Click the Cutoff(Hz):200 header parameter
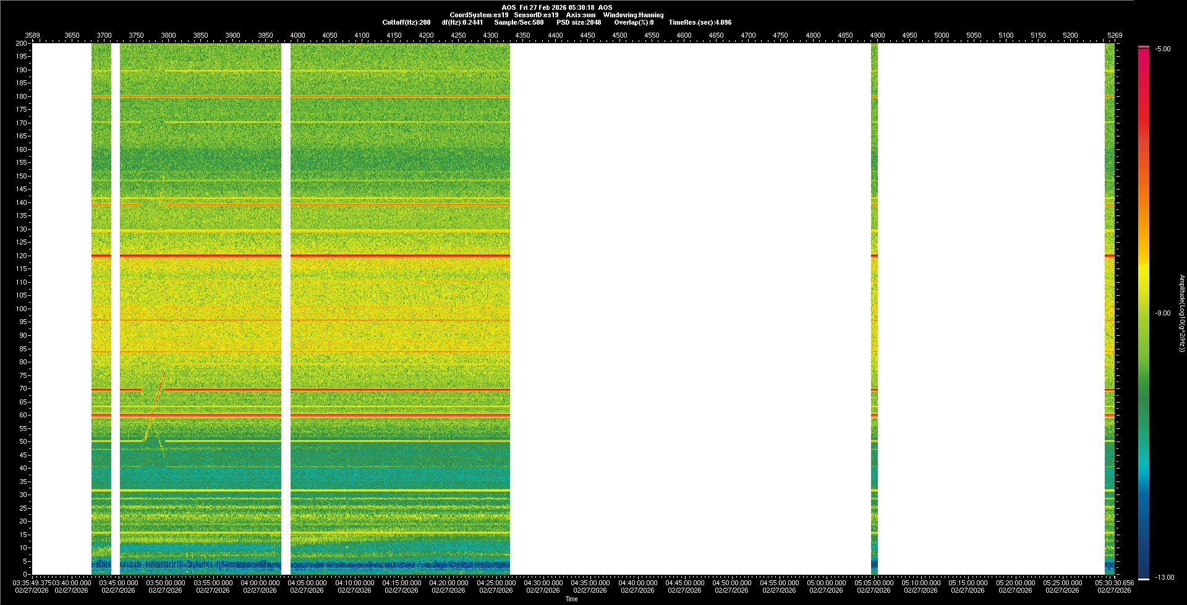The height and width of the screenshot is (605, 1187). 406,22
